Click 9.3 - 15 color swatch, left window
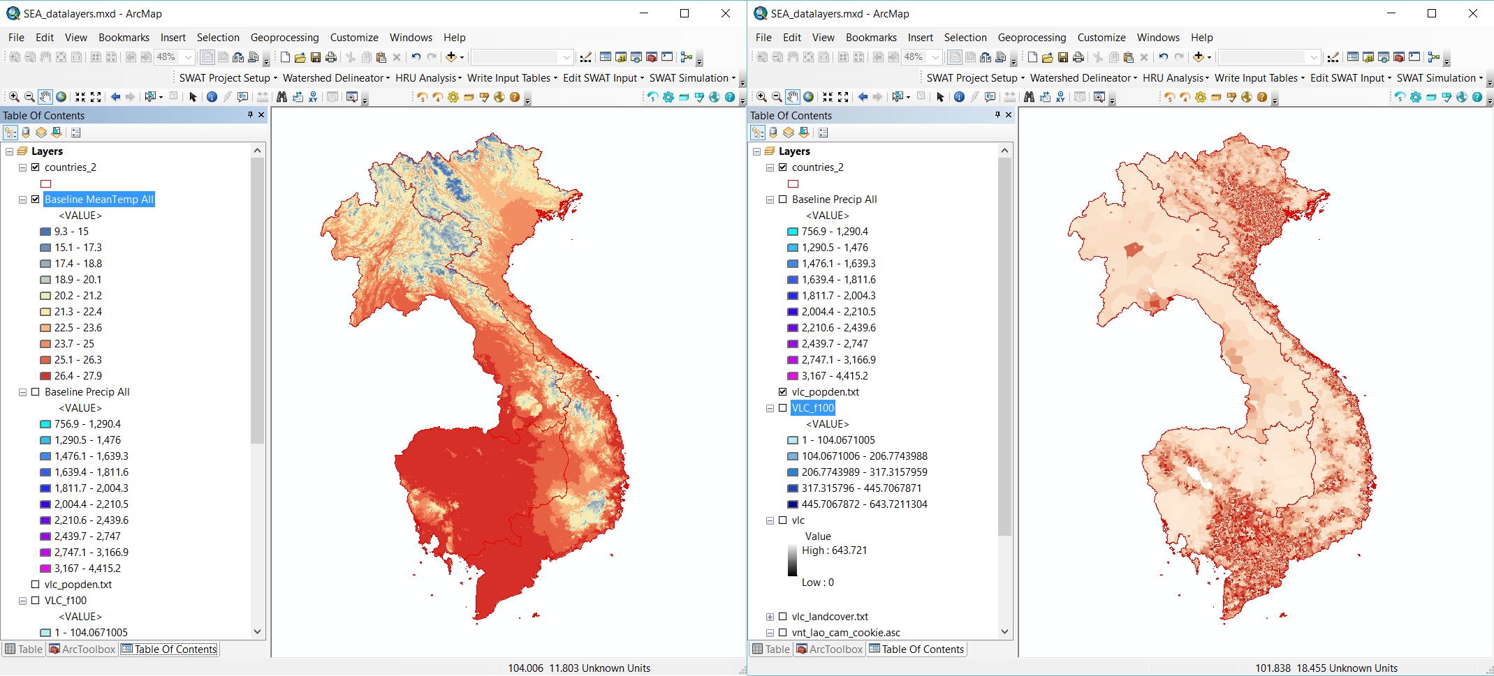The image size is (1494, 676). click(x=45, y=232)
